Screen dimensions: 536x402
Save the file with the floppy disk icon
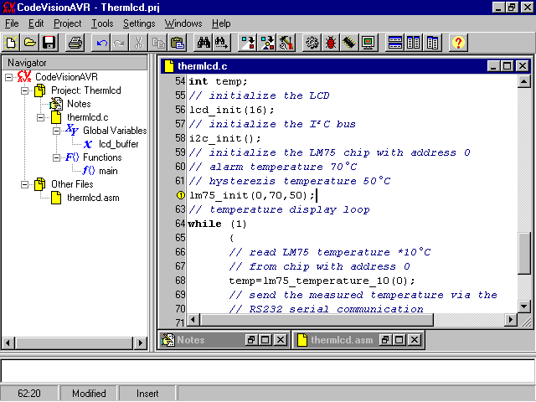click(x=49, y=43)
